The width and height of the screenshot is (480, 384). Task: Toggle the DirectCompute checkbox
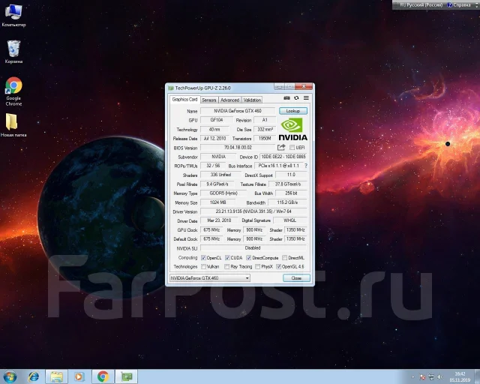[x=249, y=258]
